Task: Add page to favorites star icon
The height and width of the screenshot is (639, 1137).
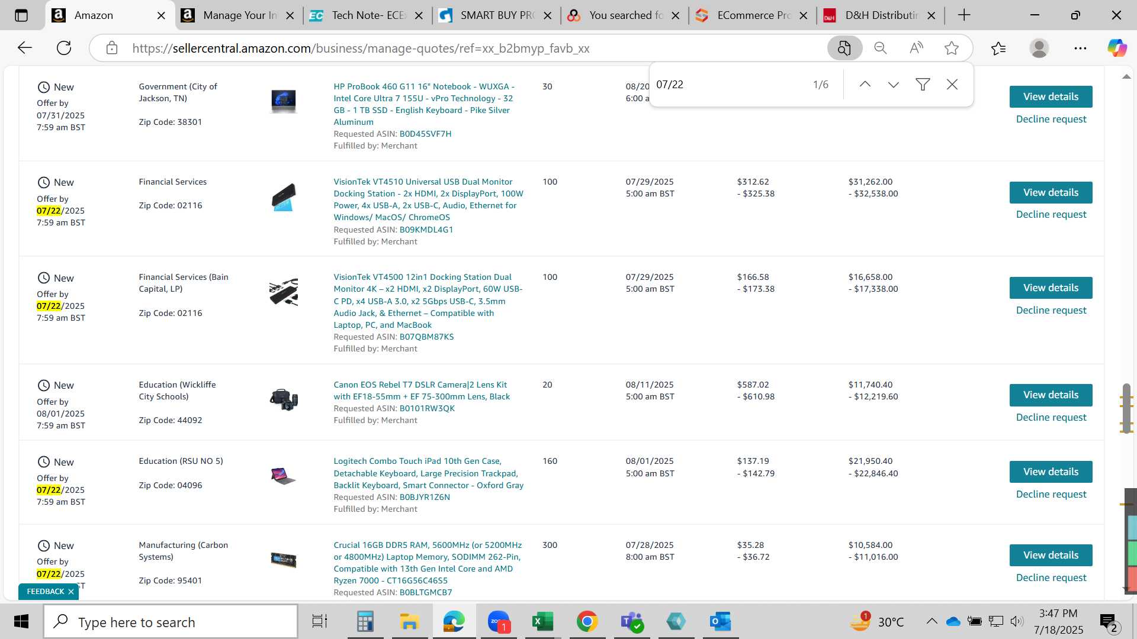Action: (952, 48)
